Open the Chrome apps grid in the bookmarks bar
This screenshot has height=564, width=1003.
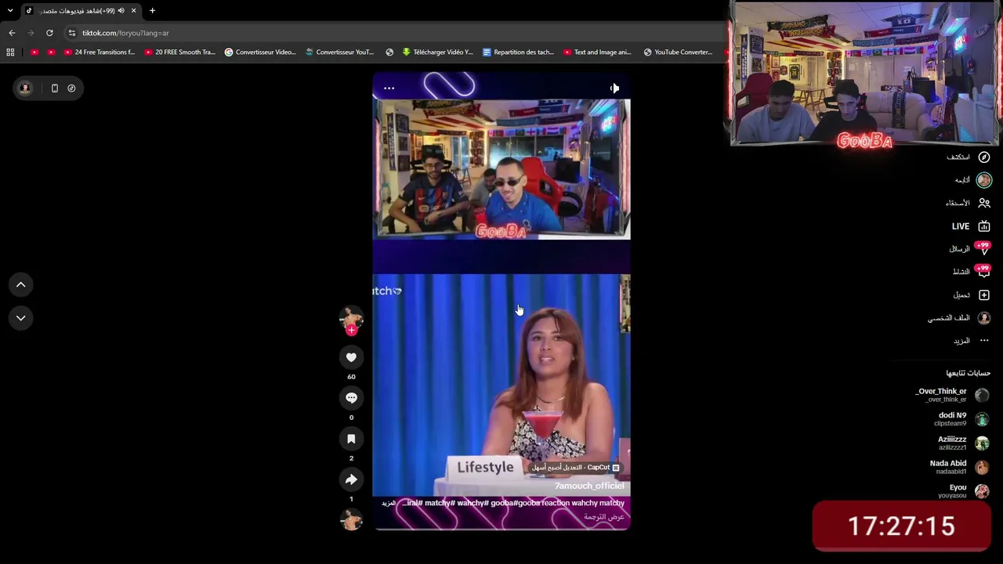(x=10, y=52)
